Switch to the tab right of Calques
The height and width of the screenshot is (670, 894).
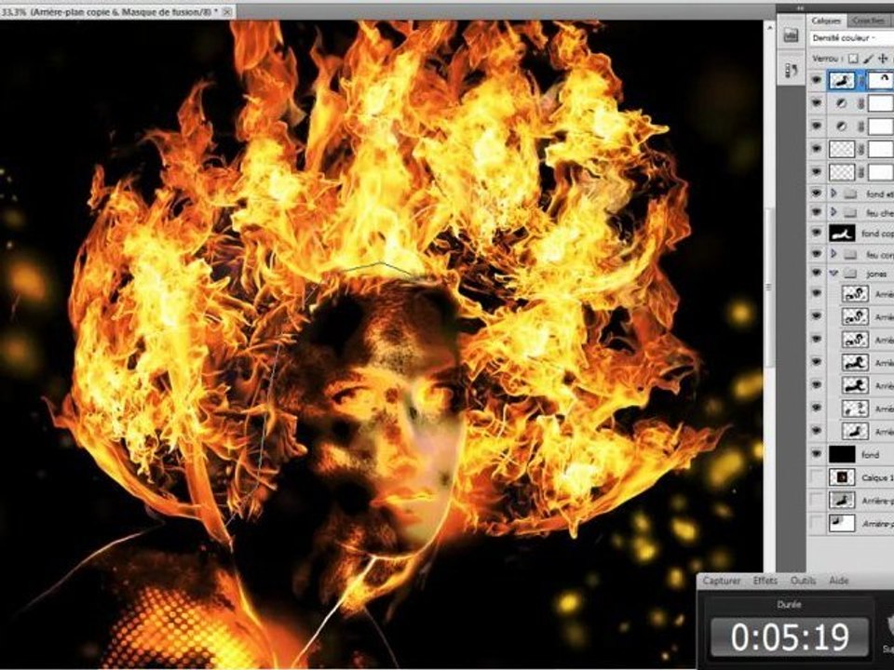[868, 20]
